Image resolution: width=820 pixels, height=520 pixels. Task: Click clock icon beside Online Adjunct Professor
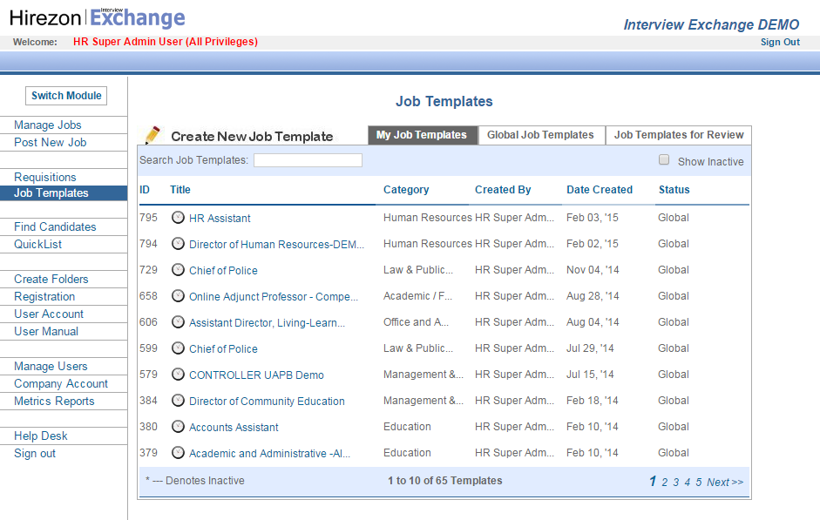[179, 296]
